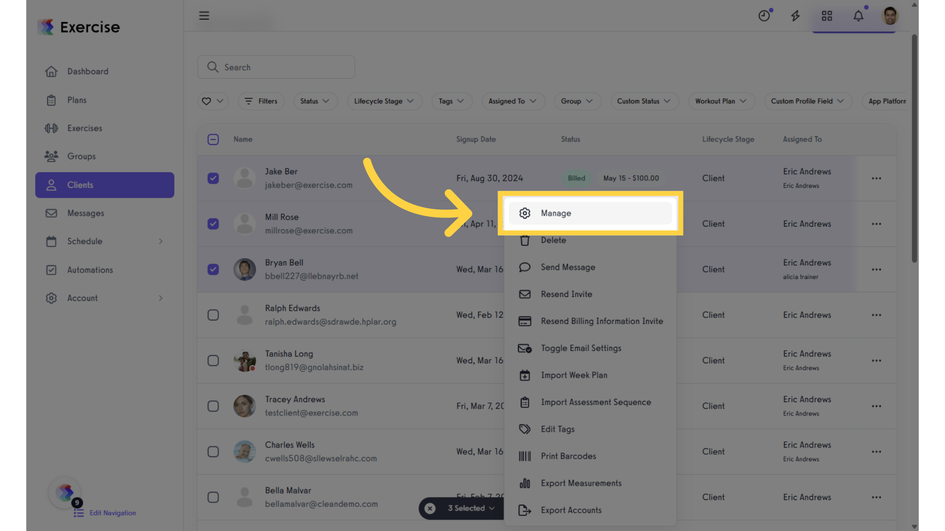The width and height of the screenshot is (945, 531).
Task: Click the lightning bolt quick actions icon
Action: point(795,16)
